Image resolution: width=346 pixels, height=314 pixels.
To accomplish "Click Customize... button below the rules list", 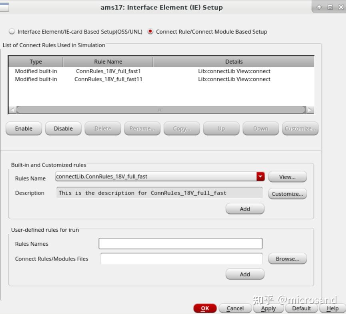I will [300, 129].
